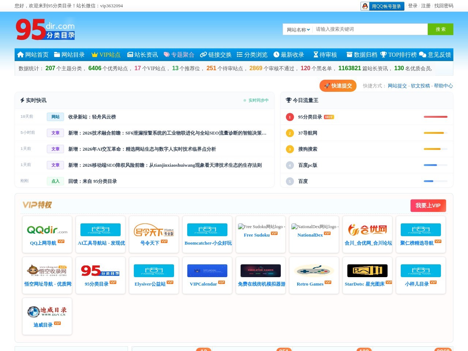Click the 点入 tag on feedback row
This screenshot has width=468, height=351.
(x=56, y=181)
